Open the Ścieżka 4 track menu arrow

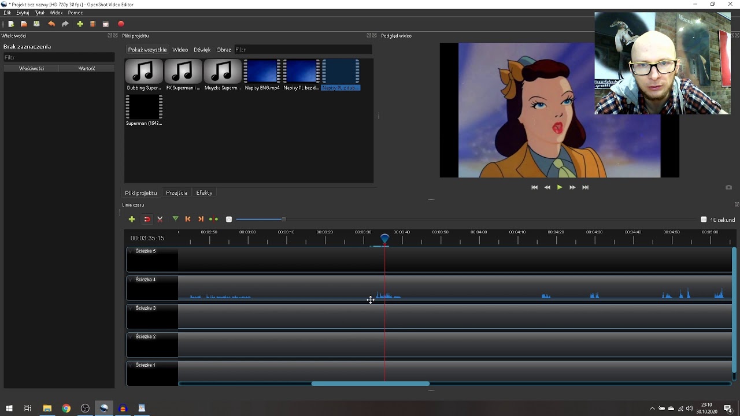[x=131, y=280]
